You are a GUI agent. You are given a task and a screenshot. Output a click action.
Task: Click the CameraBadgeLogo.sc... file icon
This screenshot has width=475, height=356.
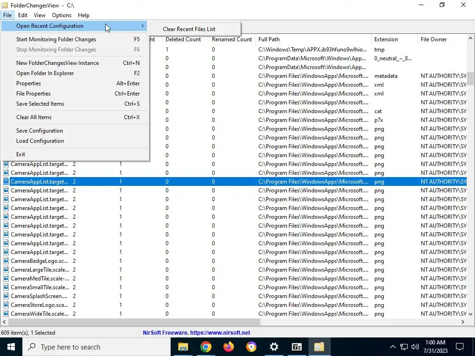point(6,261)
